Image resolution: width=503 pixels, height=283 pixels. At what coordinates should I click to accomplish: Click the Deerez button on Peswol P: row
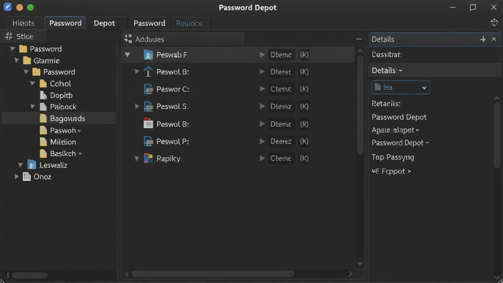point(281,141)
